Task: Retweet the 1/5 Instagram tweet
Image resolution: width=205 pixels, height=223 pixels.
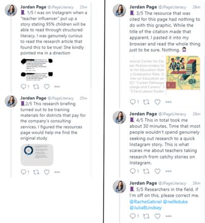Action: click(36, 87)
